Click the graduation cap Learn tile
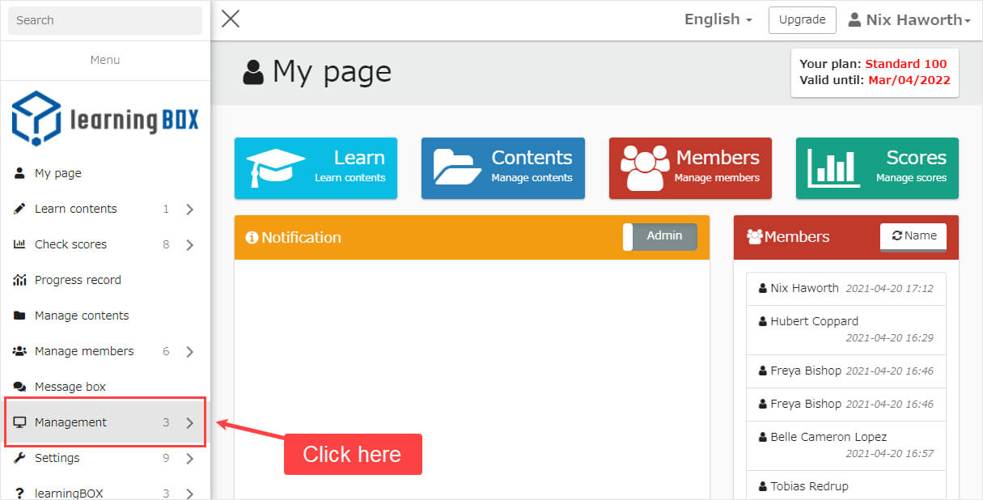 tap(316, 167)
